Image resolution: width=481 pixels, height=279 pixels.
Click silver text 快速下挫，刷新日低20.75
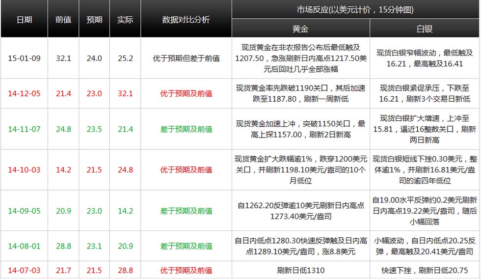click(x=425, y=271)
